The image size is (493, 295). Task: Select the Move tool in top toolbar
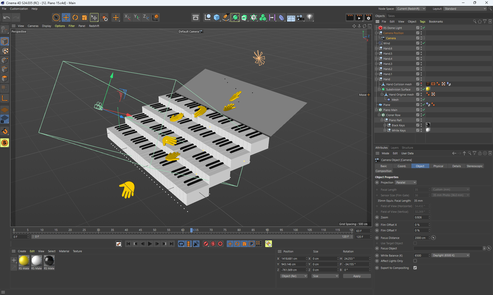(66, 17)
